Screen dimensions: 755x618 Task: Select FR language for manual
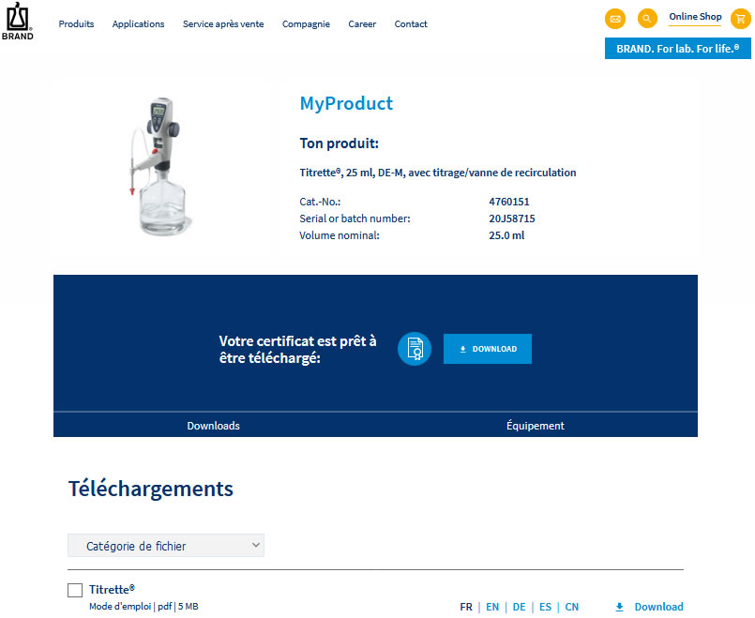pyautogui.click(x=466, y=607)
